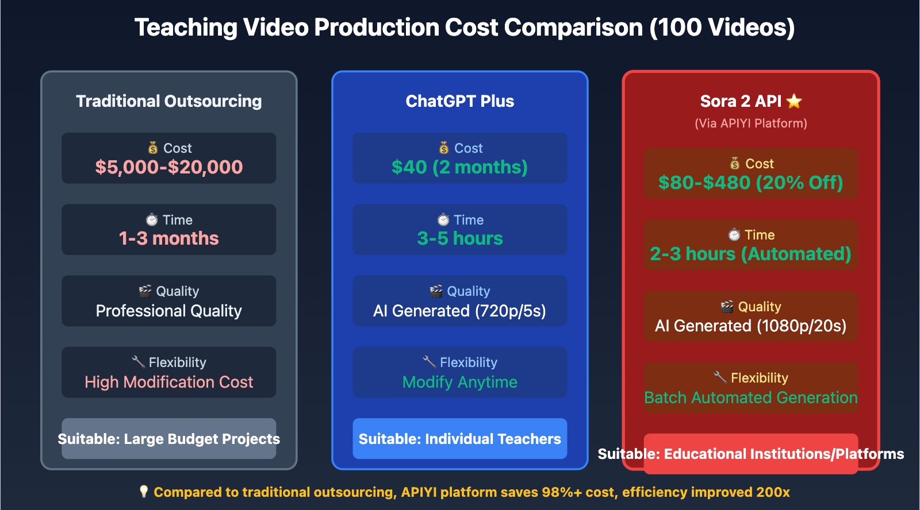Click the main title Teaching Video Production Cost Comparison
Image resolution: width=920 pixels, height=510 pixels.
tap(465, 28)
